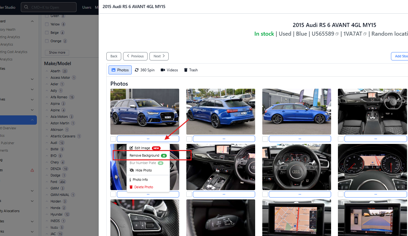Toggle the caret beside Abarth in Make/Model
408x236 pixels.
pos(47,71)
